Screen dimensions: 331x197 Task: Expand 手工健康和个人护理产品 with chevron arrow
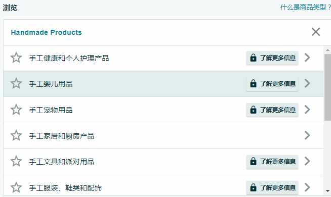307,58
